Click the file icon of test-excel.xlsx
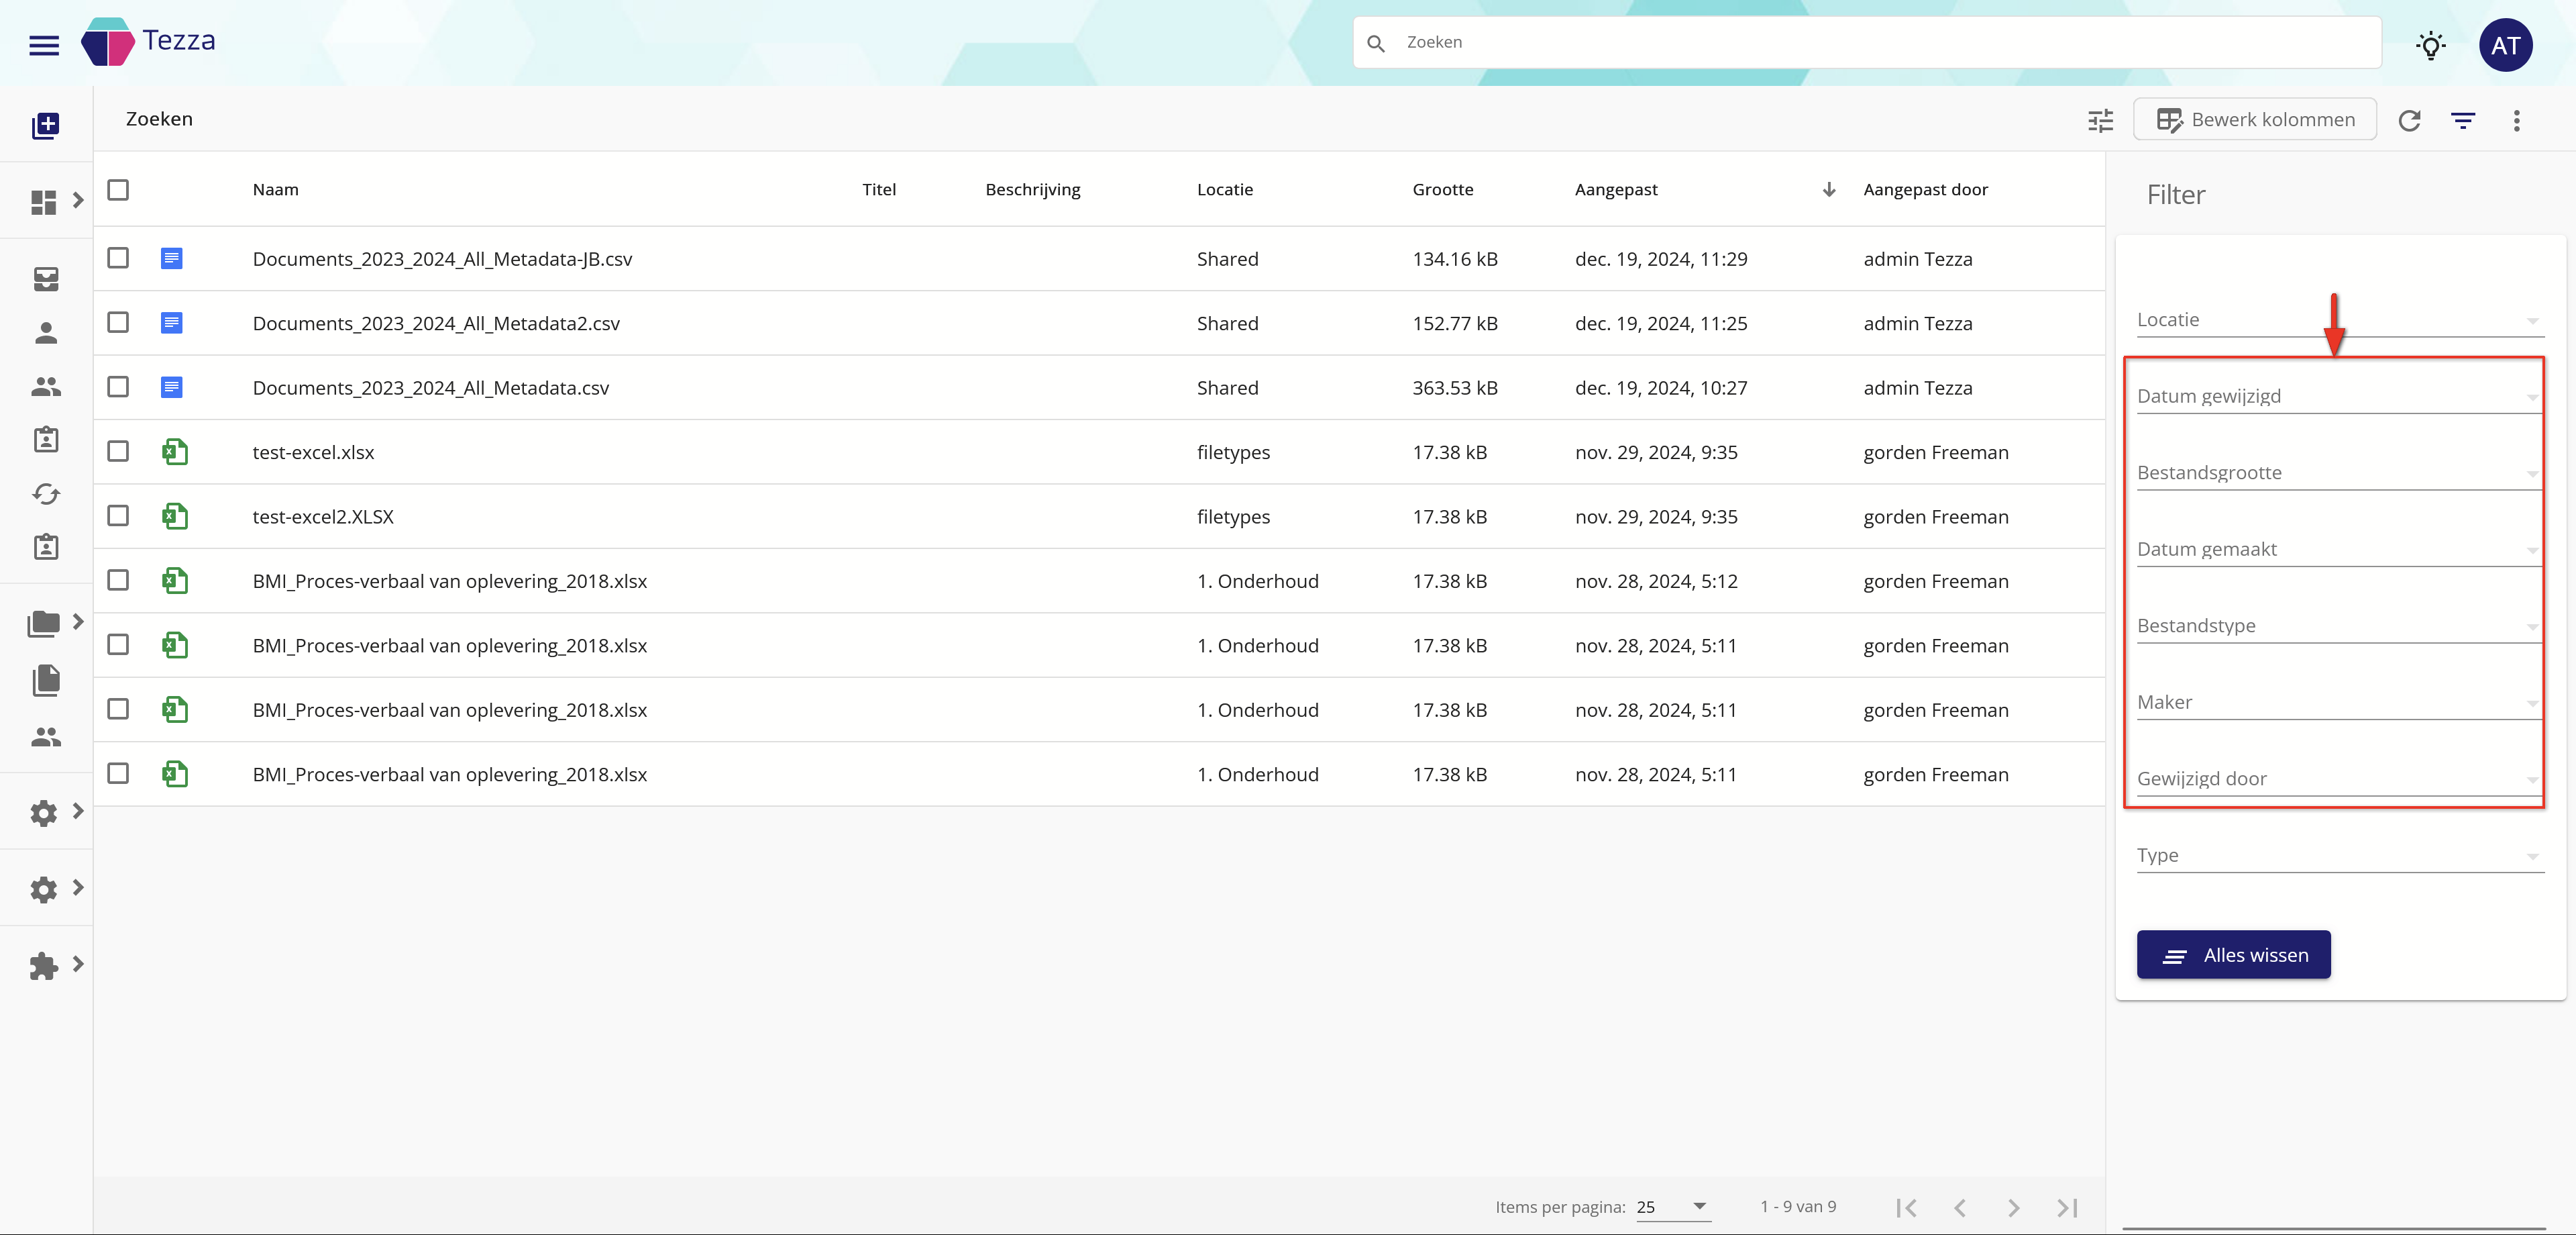The height and width of the screenshot is (1235, 2576). (x=175, y=451)
